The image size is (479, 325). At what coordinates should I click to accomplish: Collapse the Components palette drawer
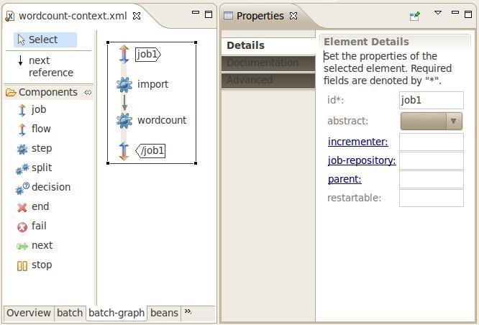[88, 92]
